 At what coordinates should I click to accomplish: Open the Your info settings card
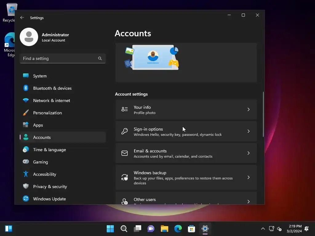pos(186,110)
